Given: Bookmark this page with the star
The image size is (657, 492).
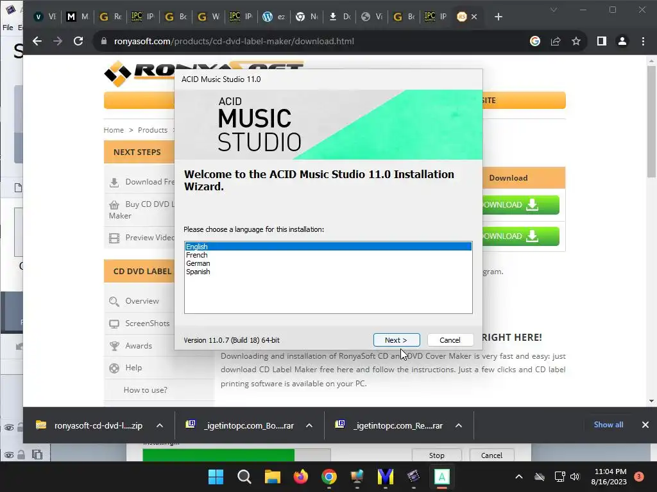Looking at the screenshot, I should tap(576, 41).
